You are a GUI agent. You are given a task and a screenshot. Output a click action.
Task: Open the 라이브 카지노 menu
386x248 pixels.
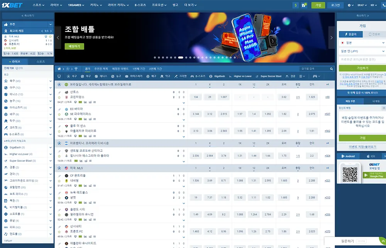point(118,5)
